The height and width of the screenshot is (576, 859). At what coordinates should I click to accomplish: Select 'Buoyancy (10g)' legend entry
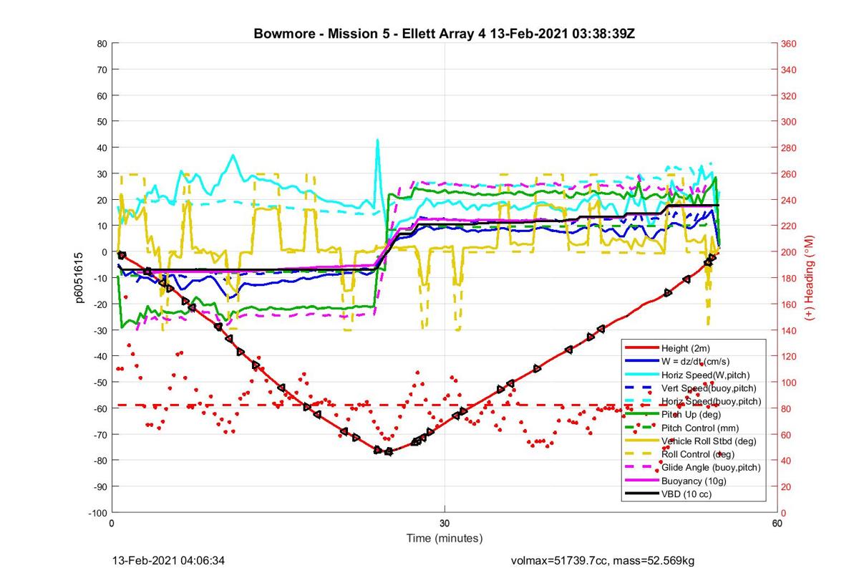point(693,481)
